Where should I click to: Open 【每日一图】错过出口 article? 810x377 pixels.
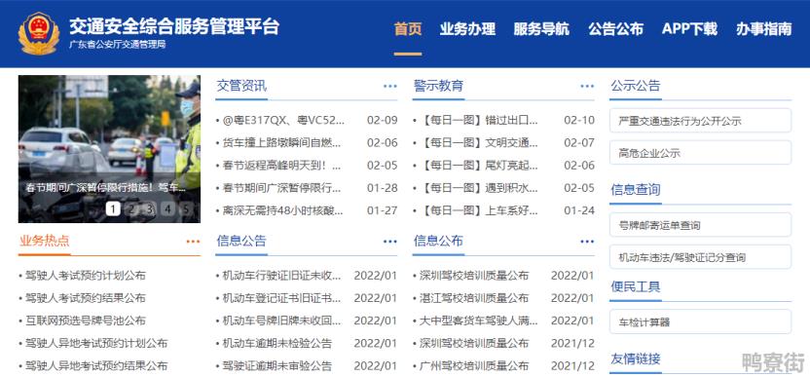pyautogui.click(x=478, y=121)
